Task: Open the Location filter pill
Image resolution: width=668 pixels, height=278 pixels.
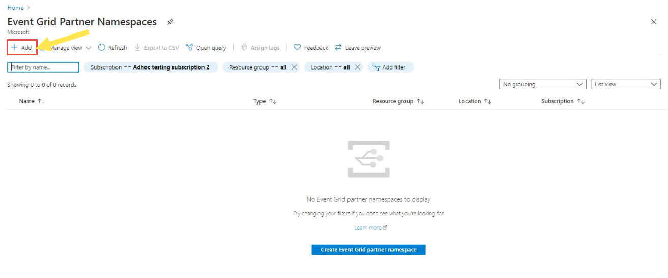Action: (330, 67)
